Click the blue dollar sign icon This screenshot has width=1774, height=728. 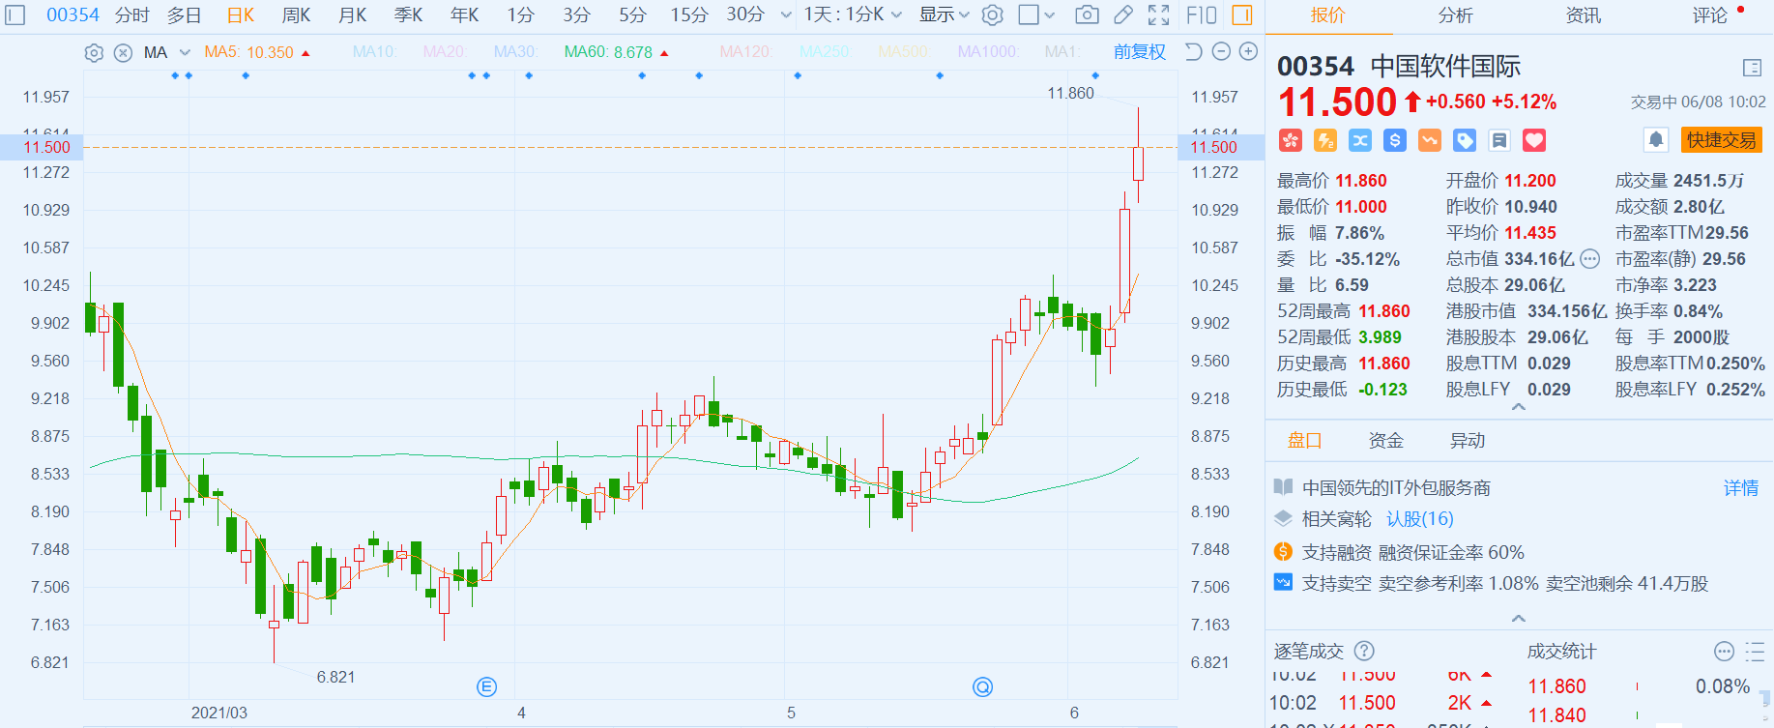click(x=1395, y=140)
